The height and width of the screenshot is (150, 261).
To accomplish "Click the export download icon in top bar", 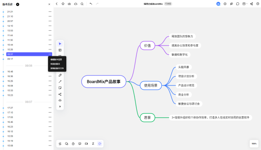I will (x=69, y=4).
